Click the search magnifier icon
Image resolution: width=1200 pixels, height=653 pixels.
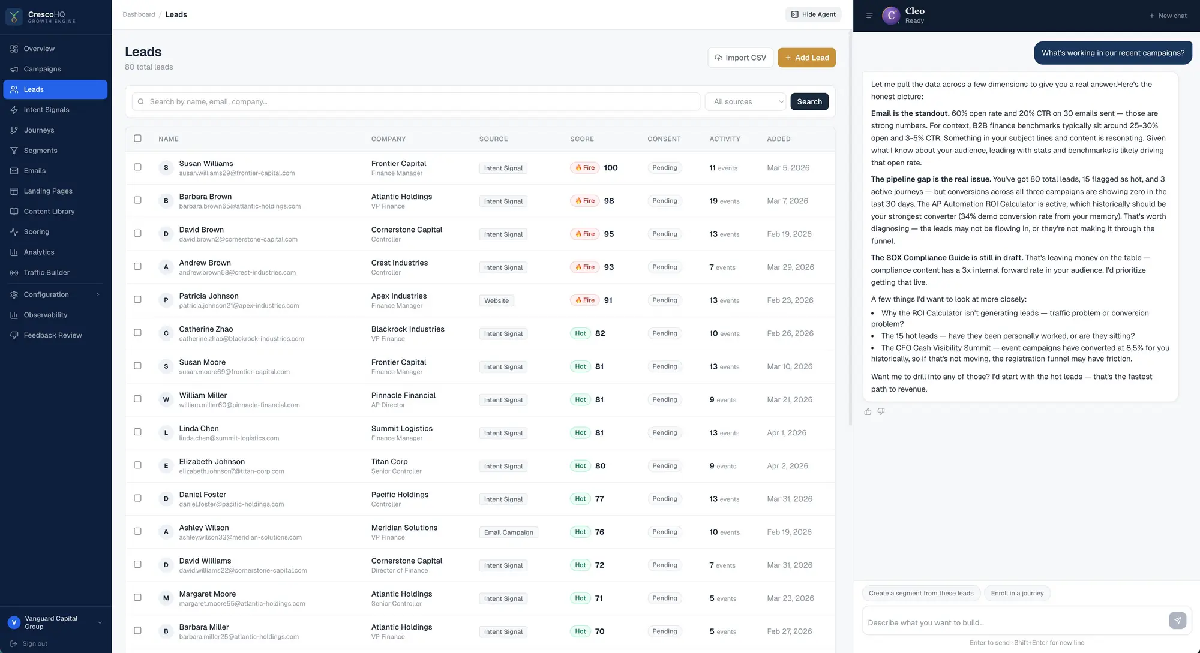pos(141,102)
